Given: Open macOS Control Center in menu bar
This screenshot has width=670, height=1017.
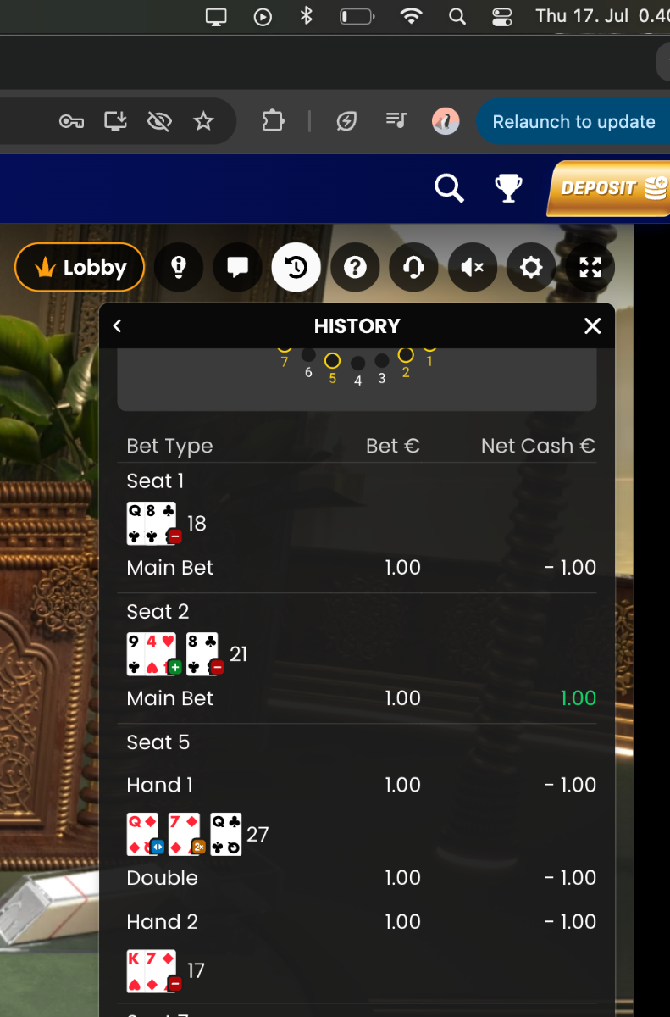Looking at the screenshot, I should click(502, 16).
